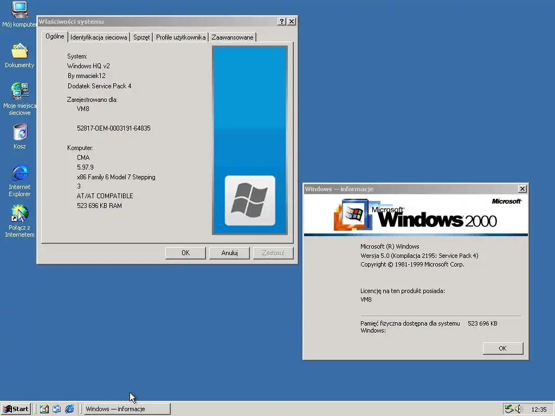Click the Copyright 1981-1999 Microsoft Corp. line

[412, 264]
